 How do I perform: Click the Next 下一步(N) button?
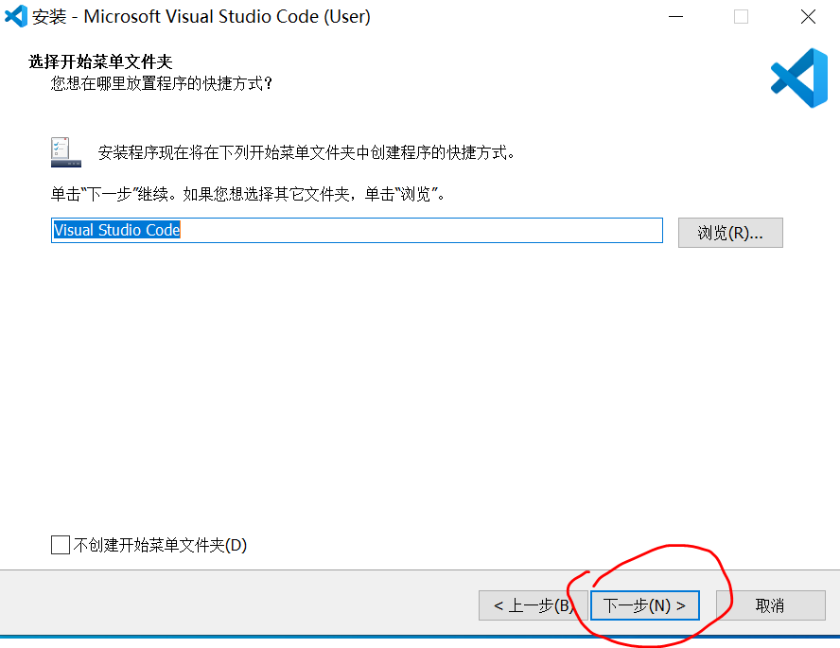[645, 605]
